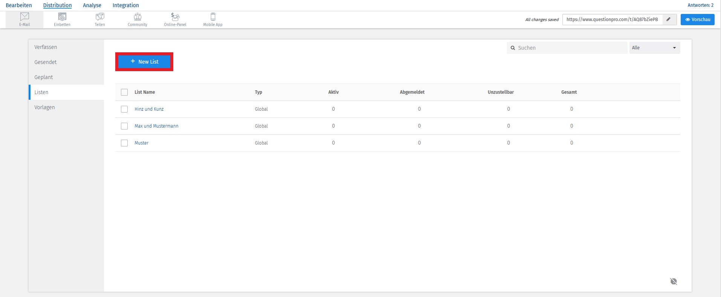This screenshot has width=721, height=297.
Task: Click the crossed-out icon at bottom right
Action: [674, 281]
